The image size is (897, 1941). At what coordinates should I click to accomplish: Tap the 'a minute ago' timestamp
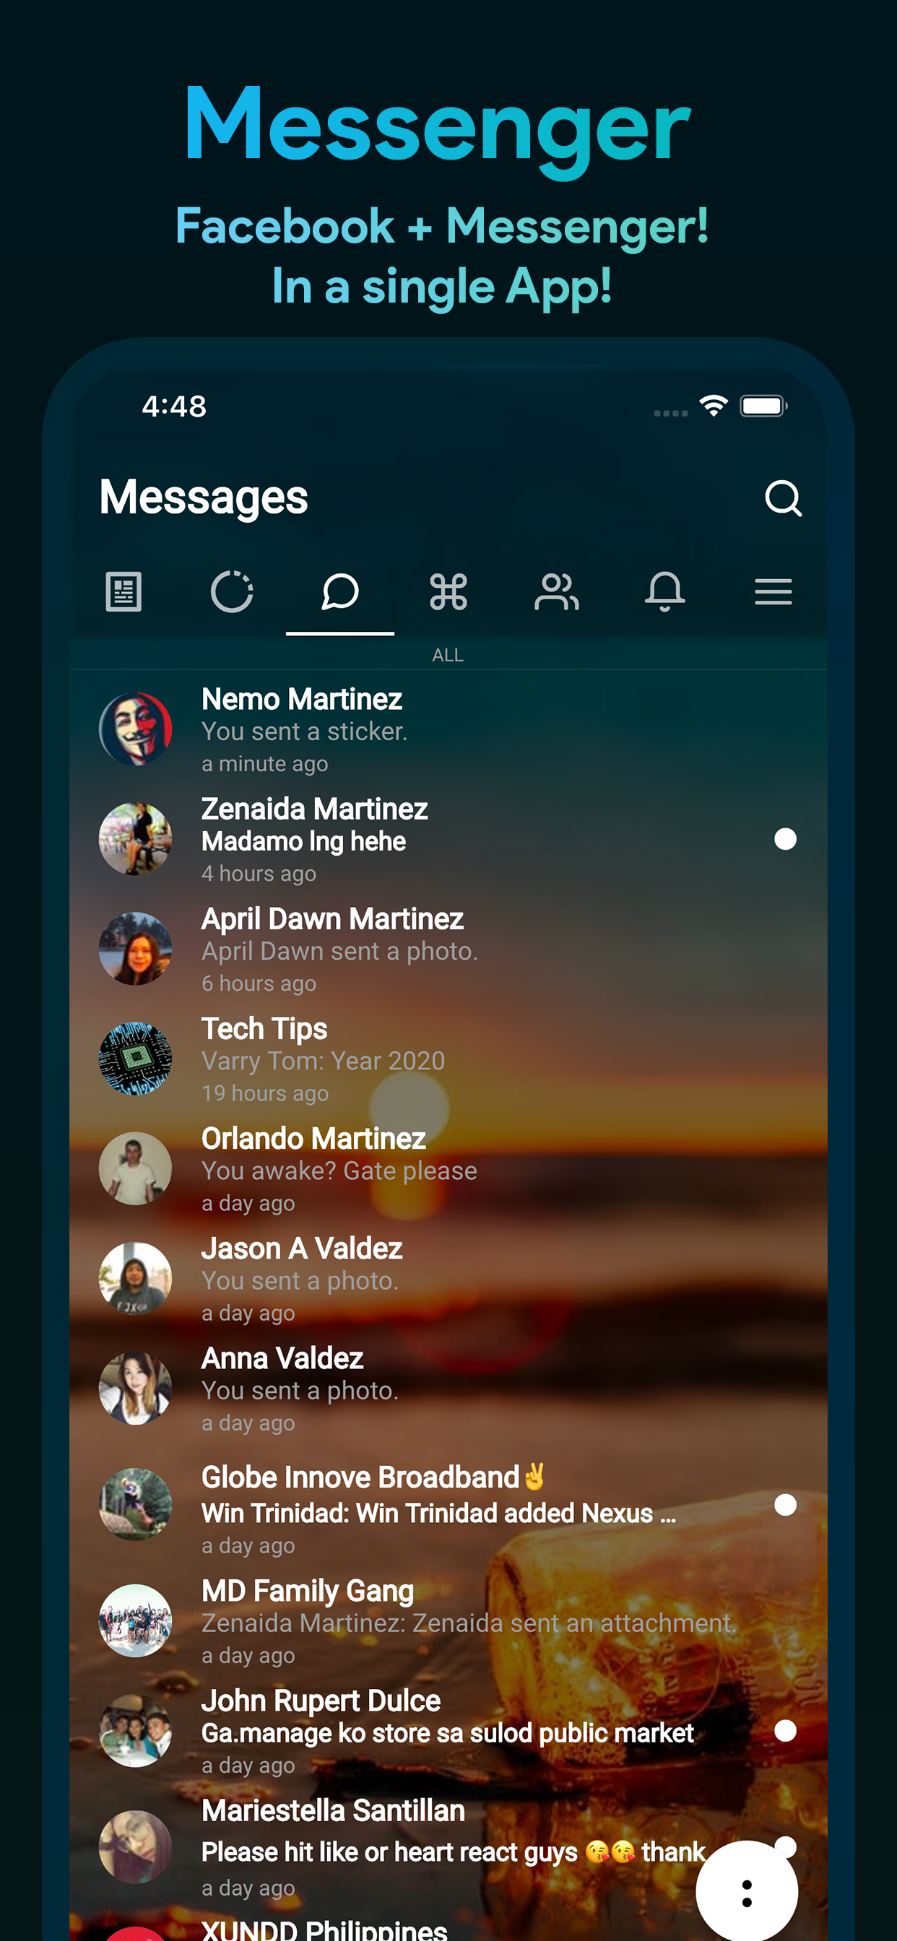click(264, 764)
